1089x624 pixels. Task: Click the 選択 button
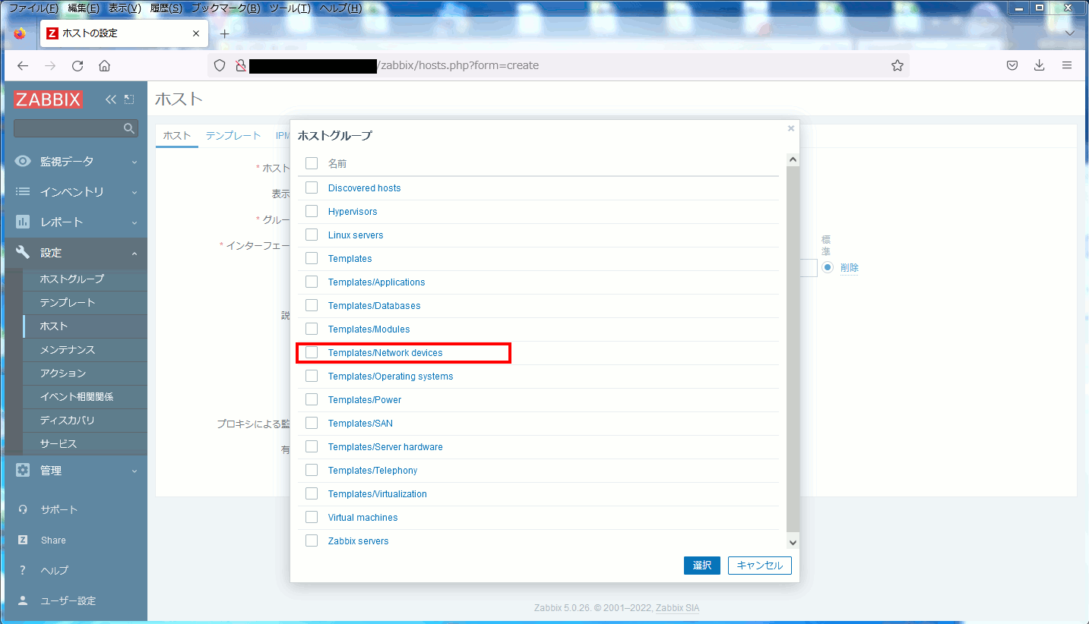[x=702, y=565]
